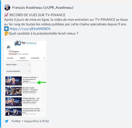Switch to the VIDÉOS tab
Image resolution: width=132 pixels, height=128 pixels.
pos(22,58)
